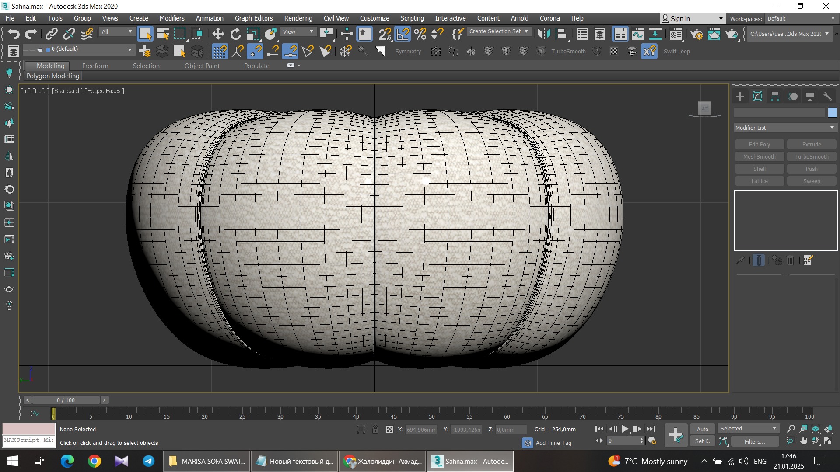Open the selection filter All dropdown
This screenshot has height=472, width=840.
pyautogui.click(x=116, y=31)
